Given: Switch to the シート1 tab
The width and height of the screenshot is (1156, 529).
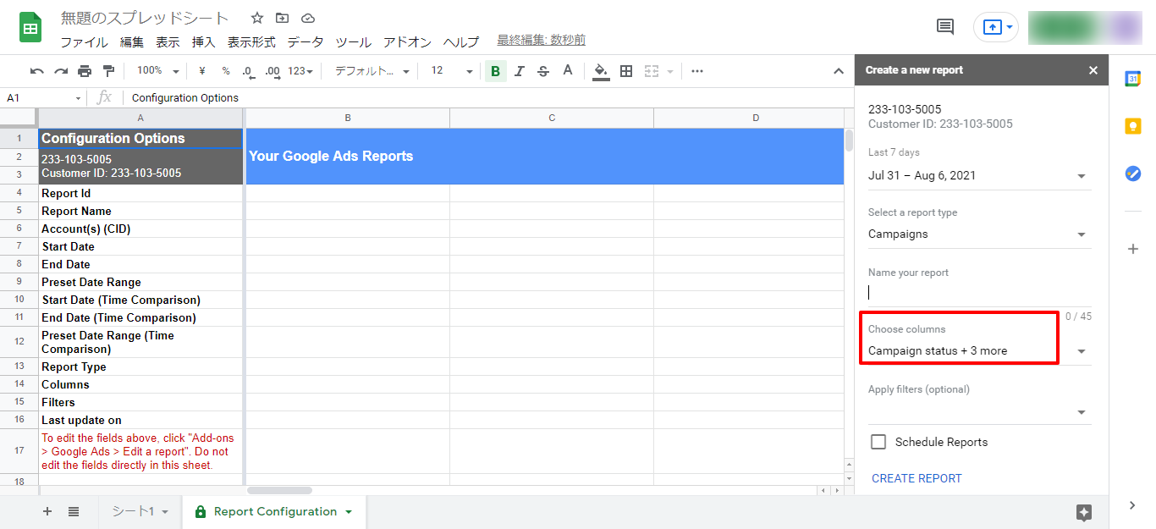Looking at the screenshot, I should click(140, 511).
